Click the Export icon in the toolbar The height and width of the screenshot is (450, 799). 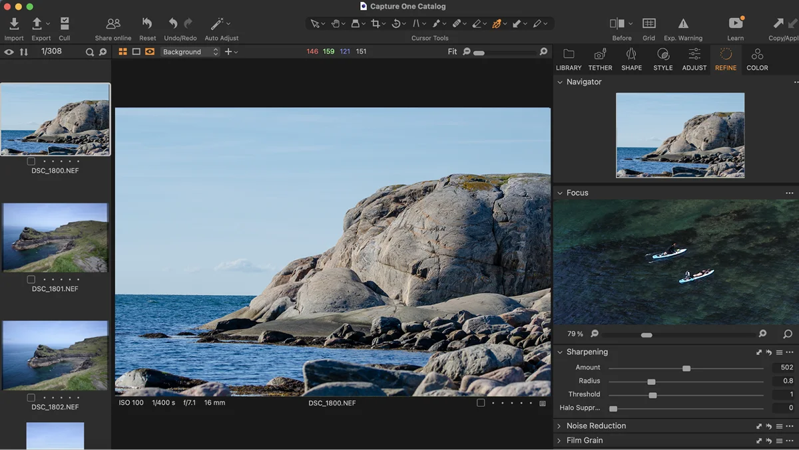coord(38,24)
